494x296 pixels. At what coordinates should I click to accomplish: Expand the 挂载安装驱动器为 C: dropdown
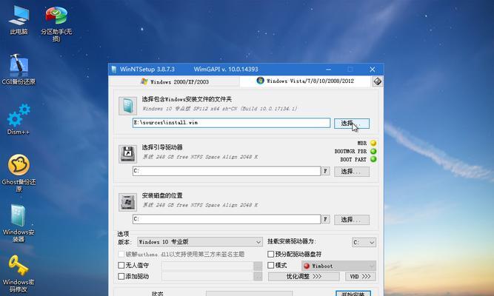coord(364,242)
